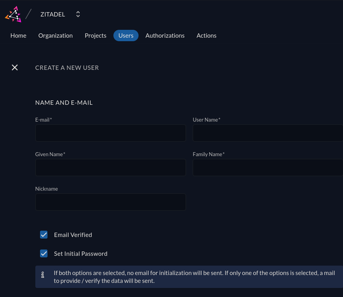Image resolution: width=343 pixels, height=297 pixels.
Task: Expand the organization switcher arrows
Action: (x=78, y=14)
